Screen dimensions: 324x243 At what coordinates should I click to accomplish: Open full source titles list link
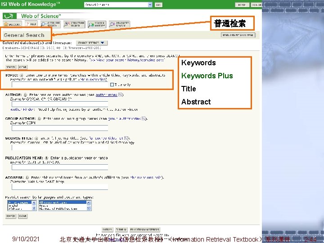106,138
